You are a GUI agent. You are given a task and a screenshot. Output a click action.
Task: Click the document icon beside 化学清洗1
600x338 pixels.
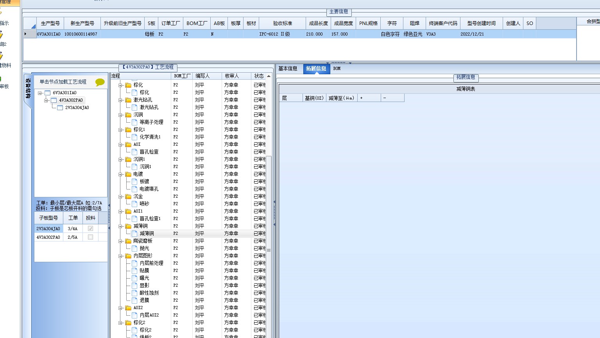coord(135,137)
